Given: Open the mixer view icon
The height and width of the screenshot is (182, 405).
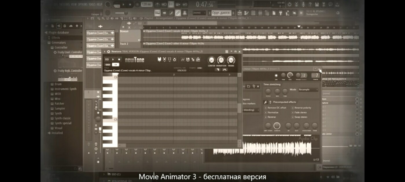Looking at the screenshot, I should click(x=260, y=13).
